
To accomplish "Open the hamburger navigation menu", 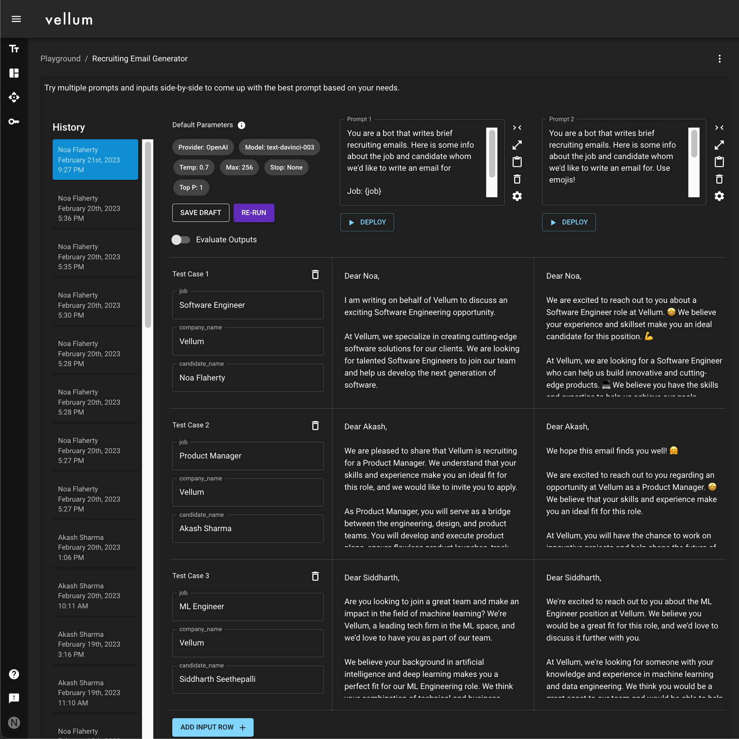I will click(x=16, y=19).
